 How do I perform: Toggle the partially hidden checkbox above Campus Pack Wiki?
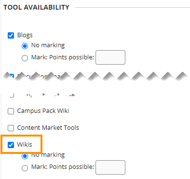[x=12, y=95]
